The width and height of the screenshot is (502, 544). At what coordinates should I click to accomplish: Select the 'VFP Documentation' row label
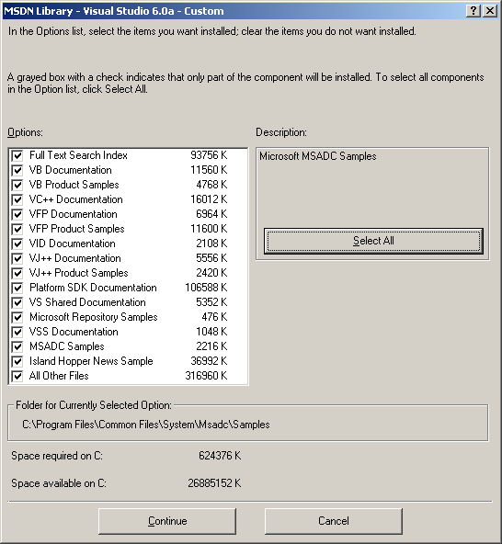coord(73,214)
